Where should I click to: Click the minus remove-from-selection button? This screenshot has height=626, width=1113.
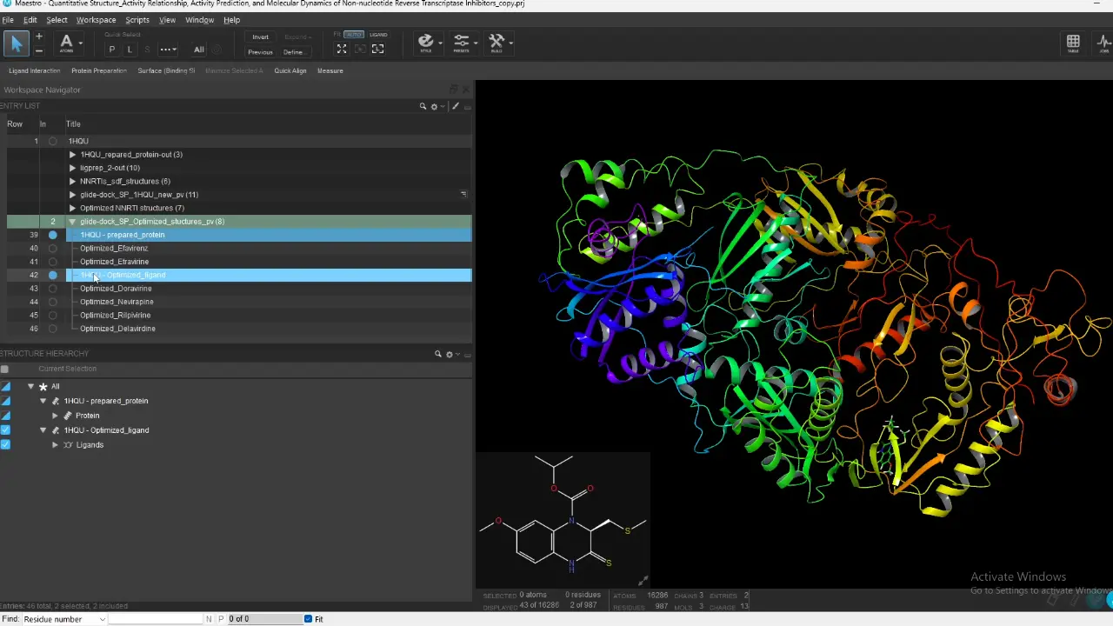(x=38, y=50)
